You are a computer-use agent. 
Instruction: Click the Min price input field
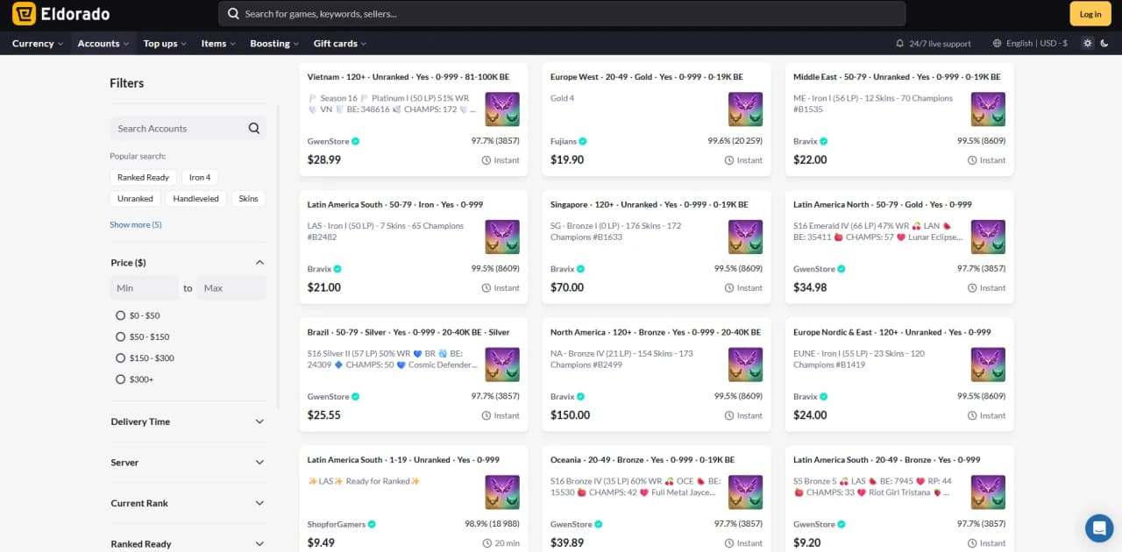[x=145, y=288]
